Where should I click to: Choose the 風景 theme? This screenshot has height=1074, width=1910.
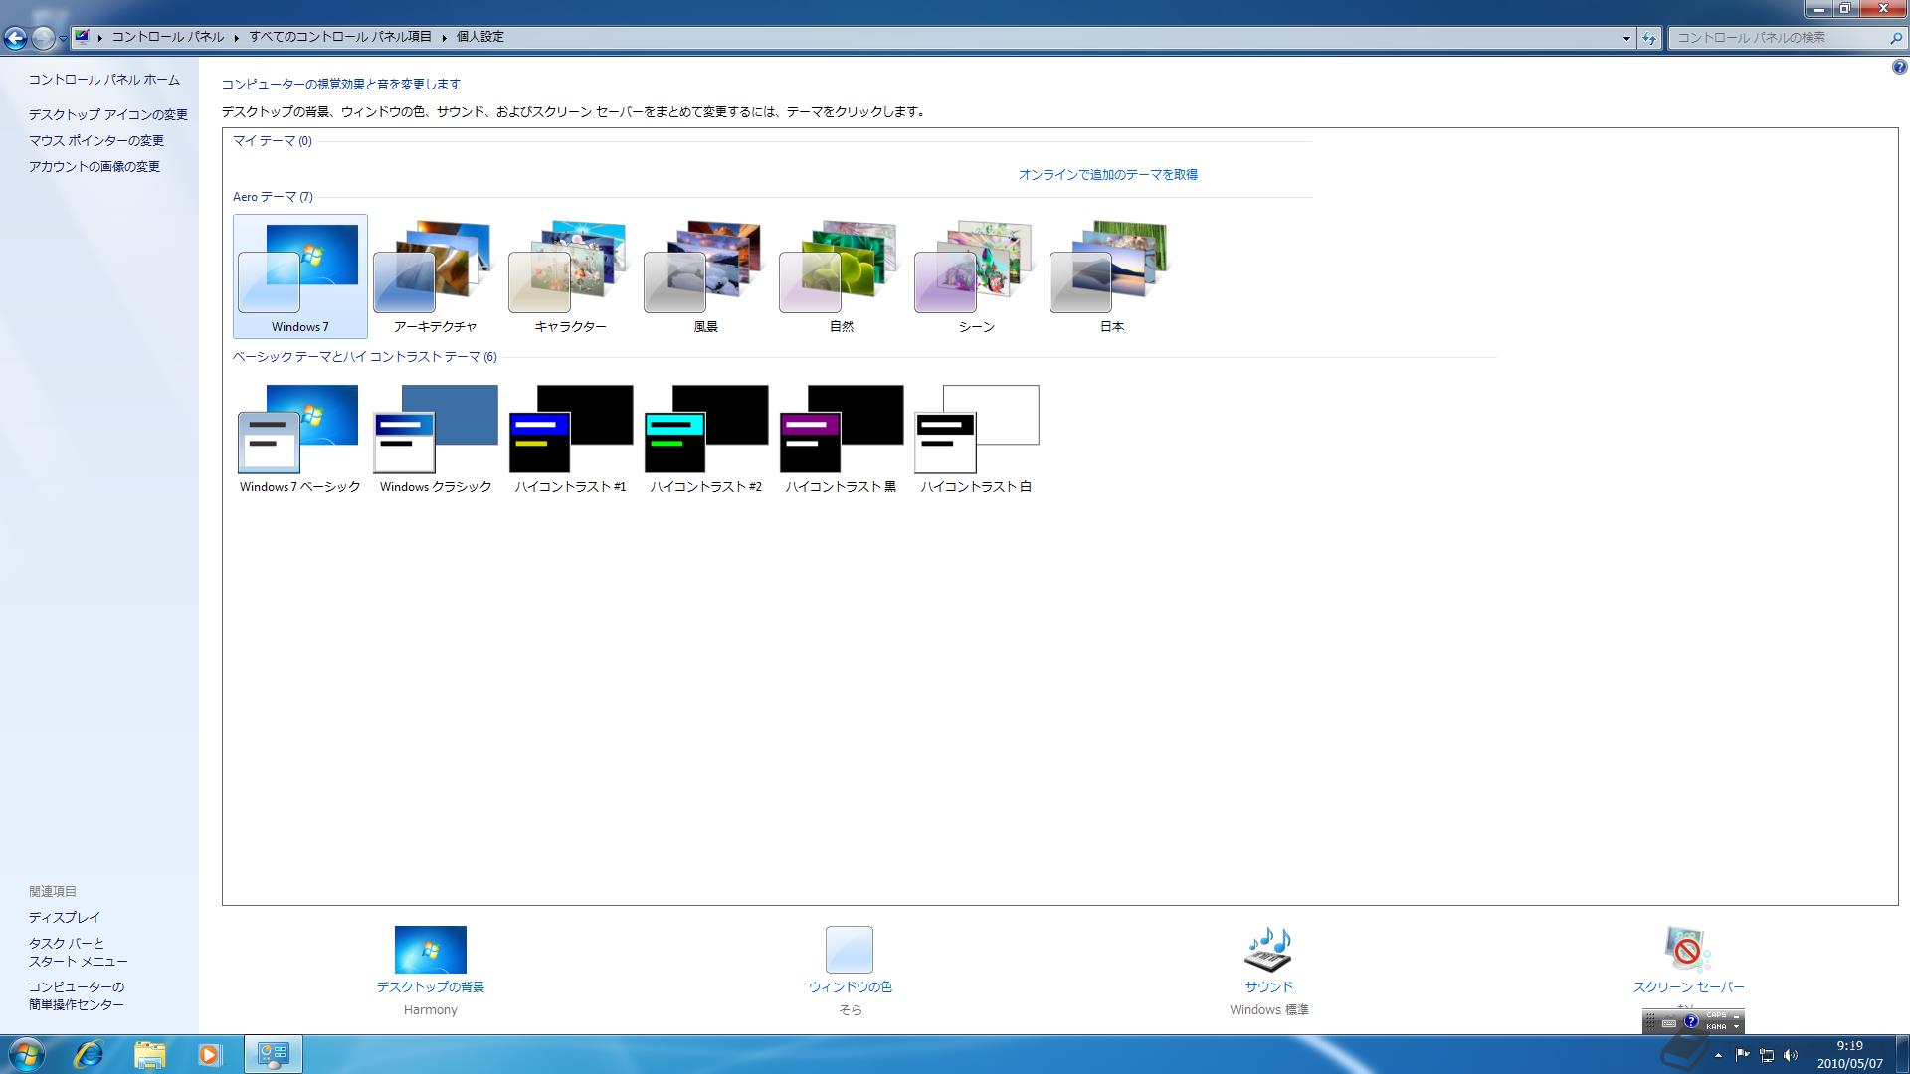click(x=705, y=276)
